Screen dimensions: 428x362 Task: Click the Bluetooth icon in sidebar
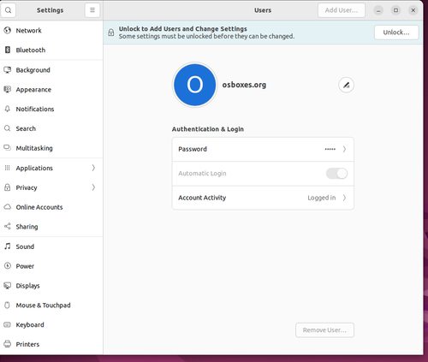(x=8, y=50)
